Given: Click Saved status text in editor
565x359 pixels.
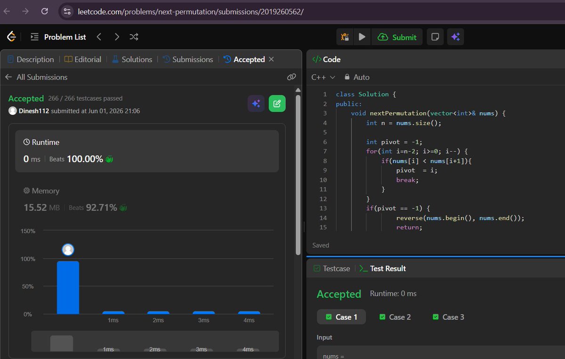Looking at the screenshot, I should [321, 245].
